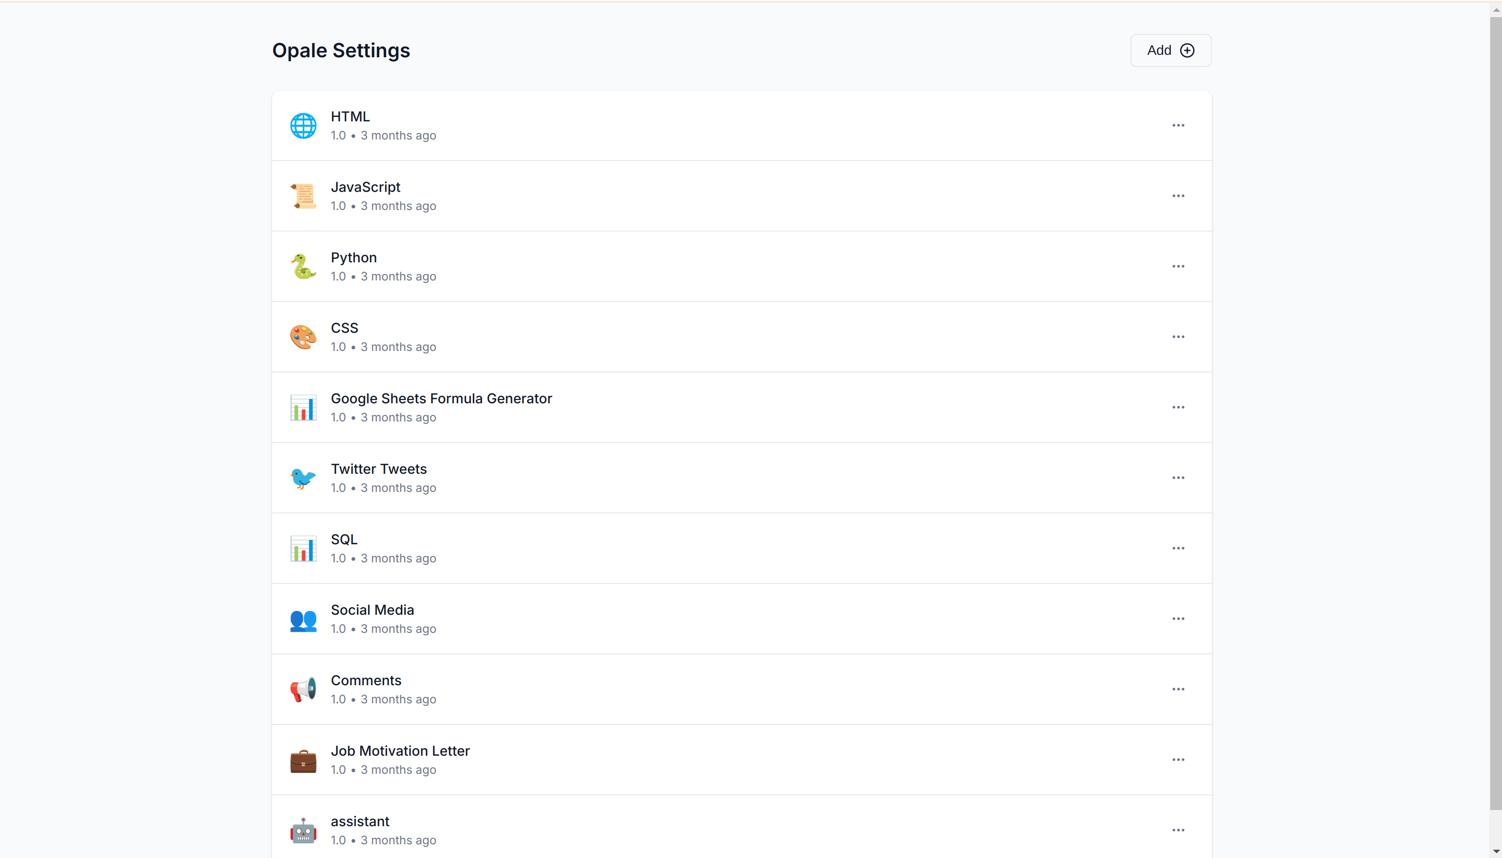
Task: Open the Job Motivation Letter entry
Action: (400, 751)
